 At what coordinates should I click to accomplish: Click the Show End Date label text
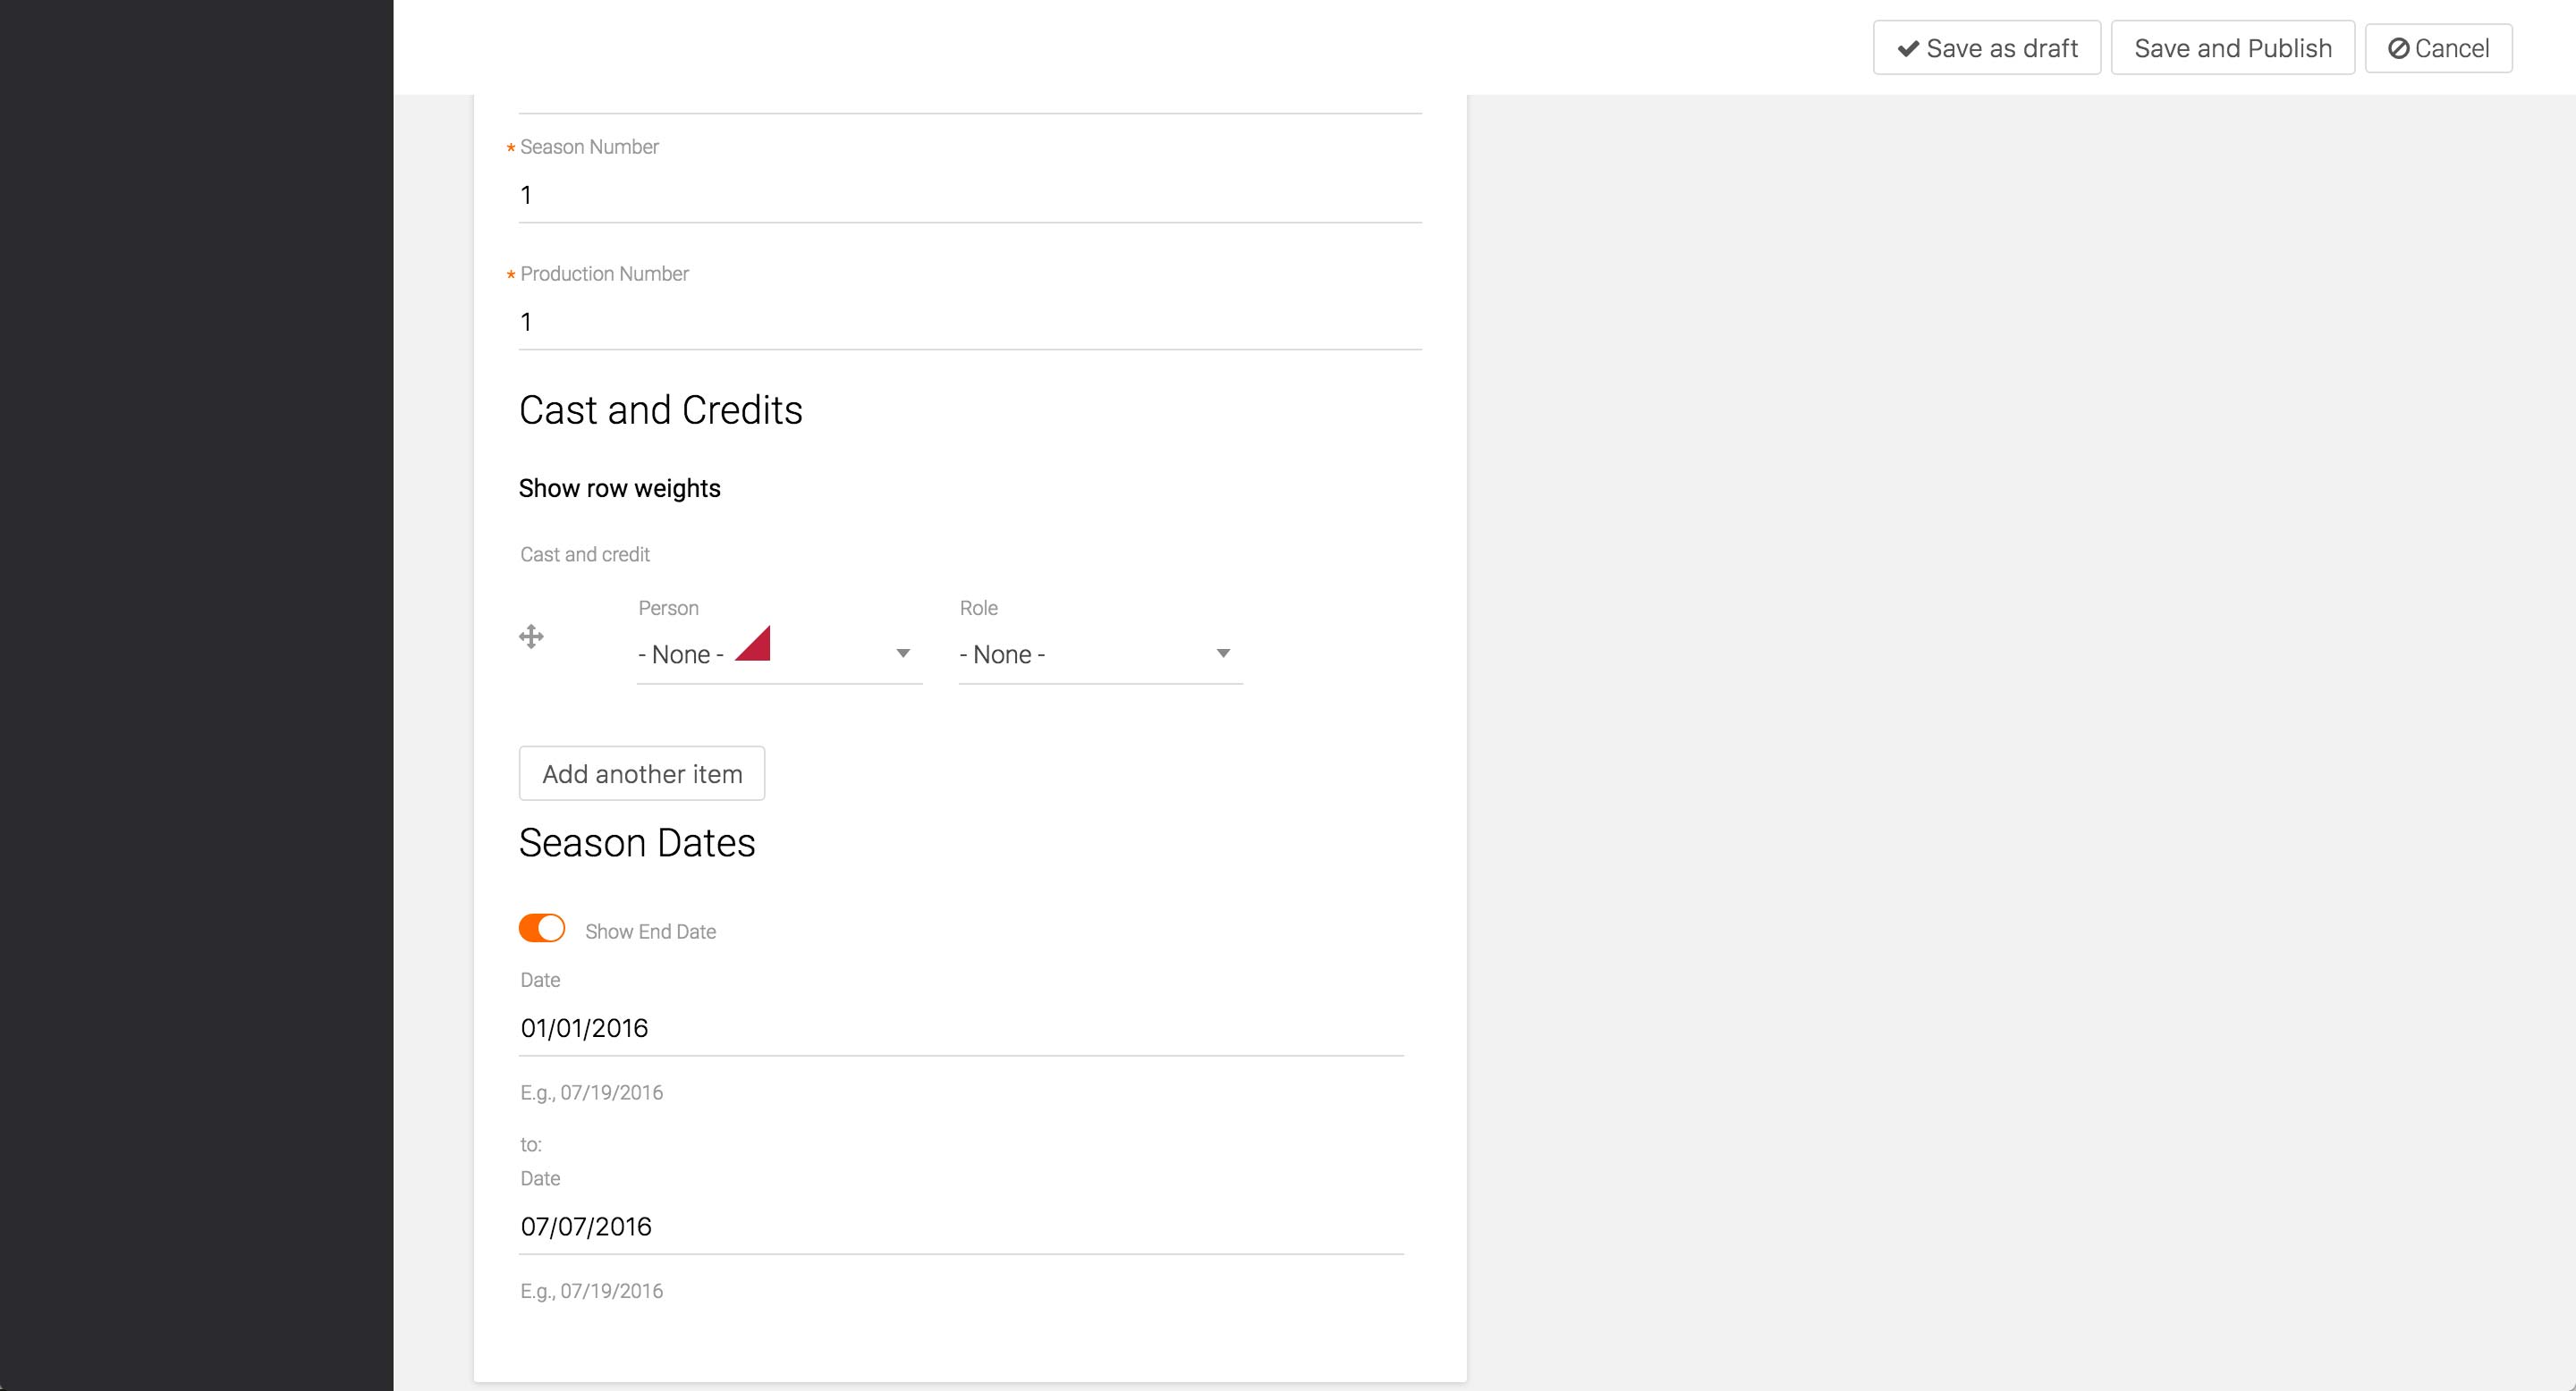coord(650,932)
